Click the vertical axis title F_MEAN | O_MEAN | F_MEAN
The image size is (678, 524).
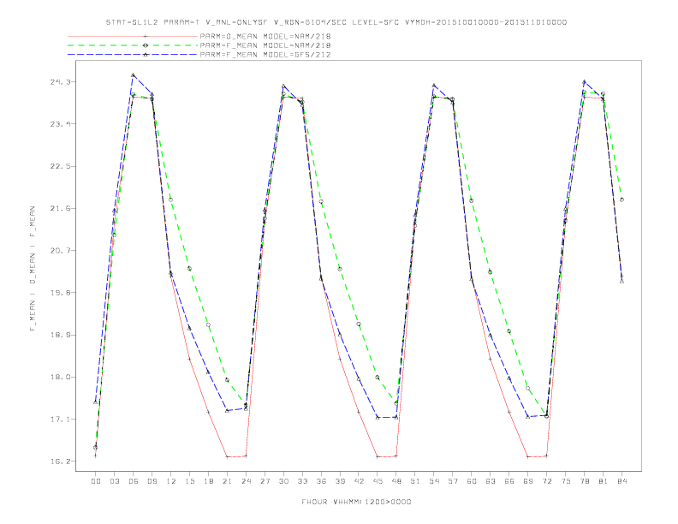[33, 269]
